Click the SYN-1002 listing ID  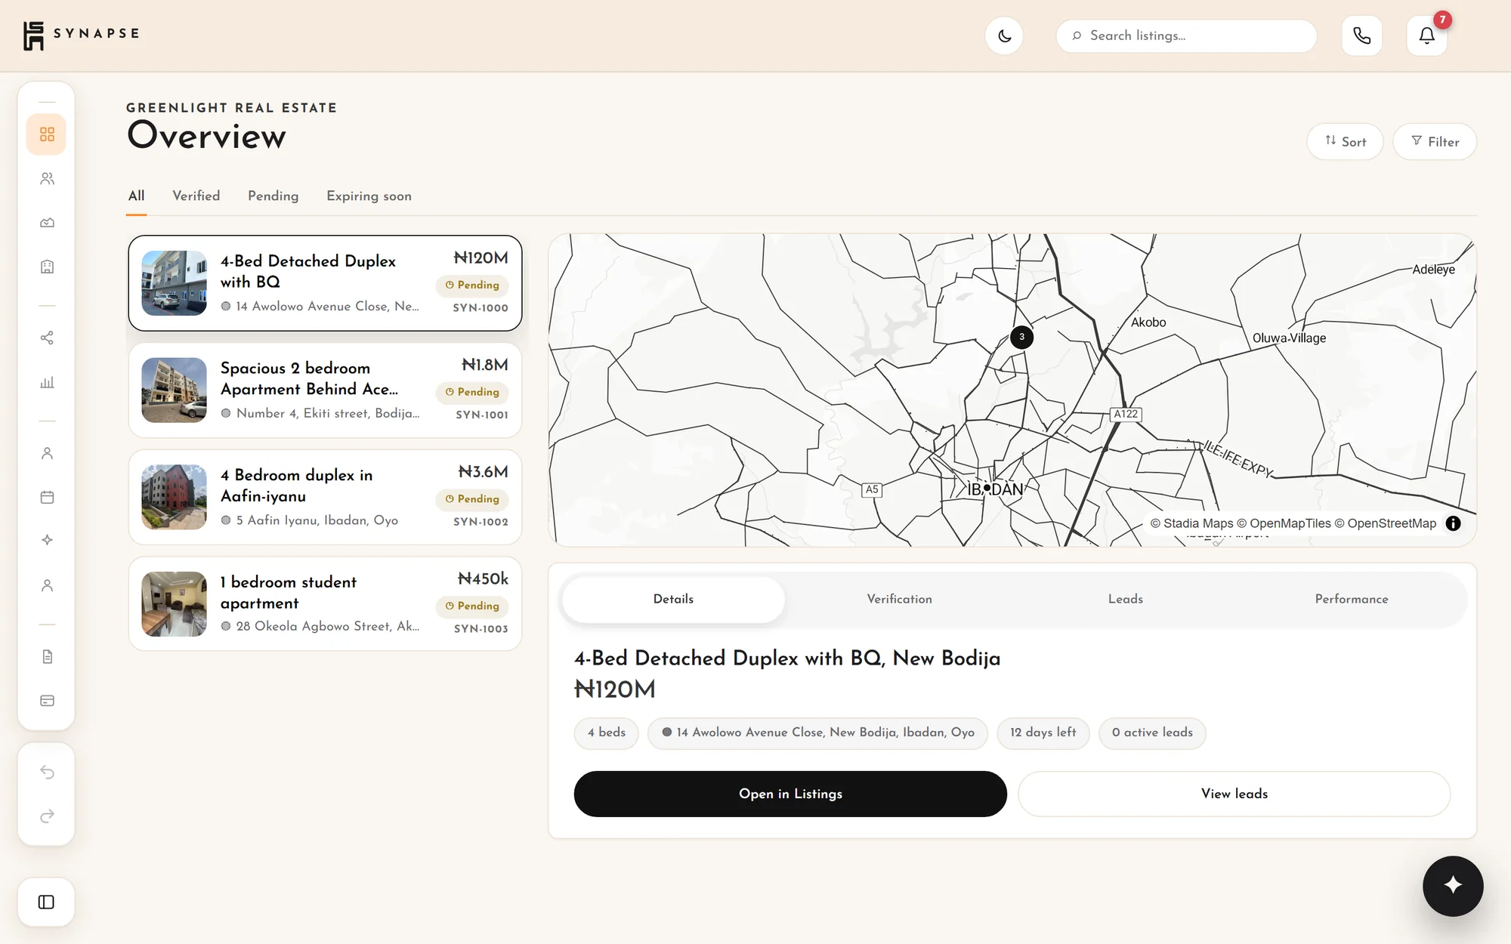click(x=480, y=522)
